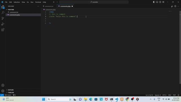Switch to the comment.txt tab

click(49, 6)
